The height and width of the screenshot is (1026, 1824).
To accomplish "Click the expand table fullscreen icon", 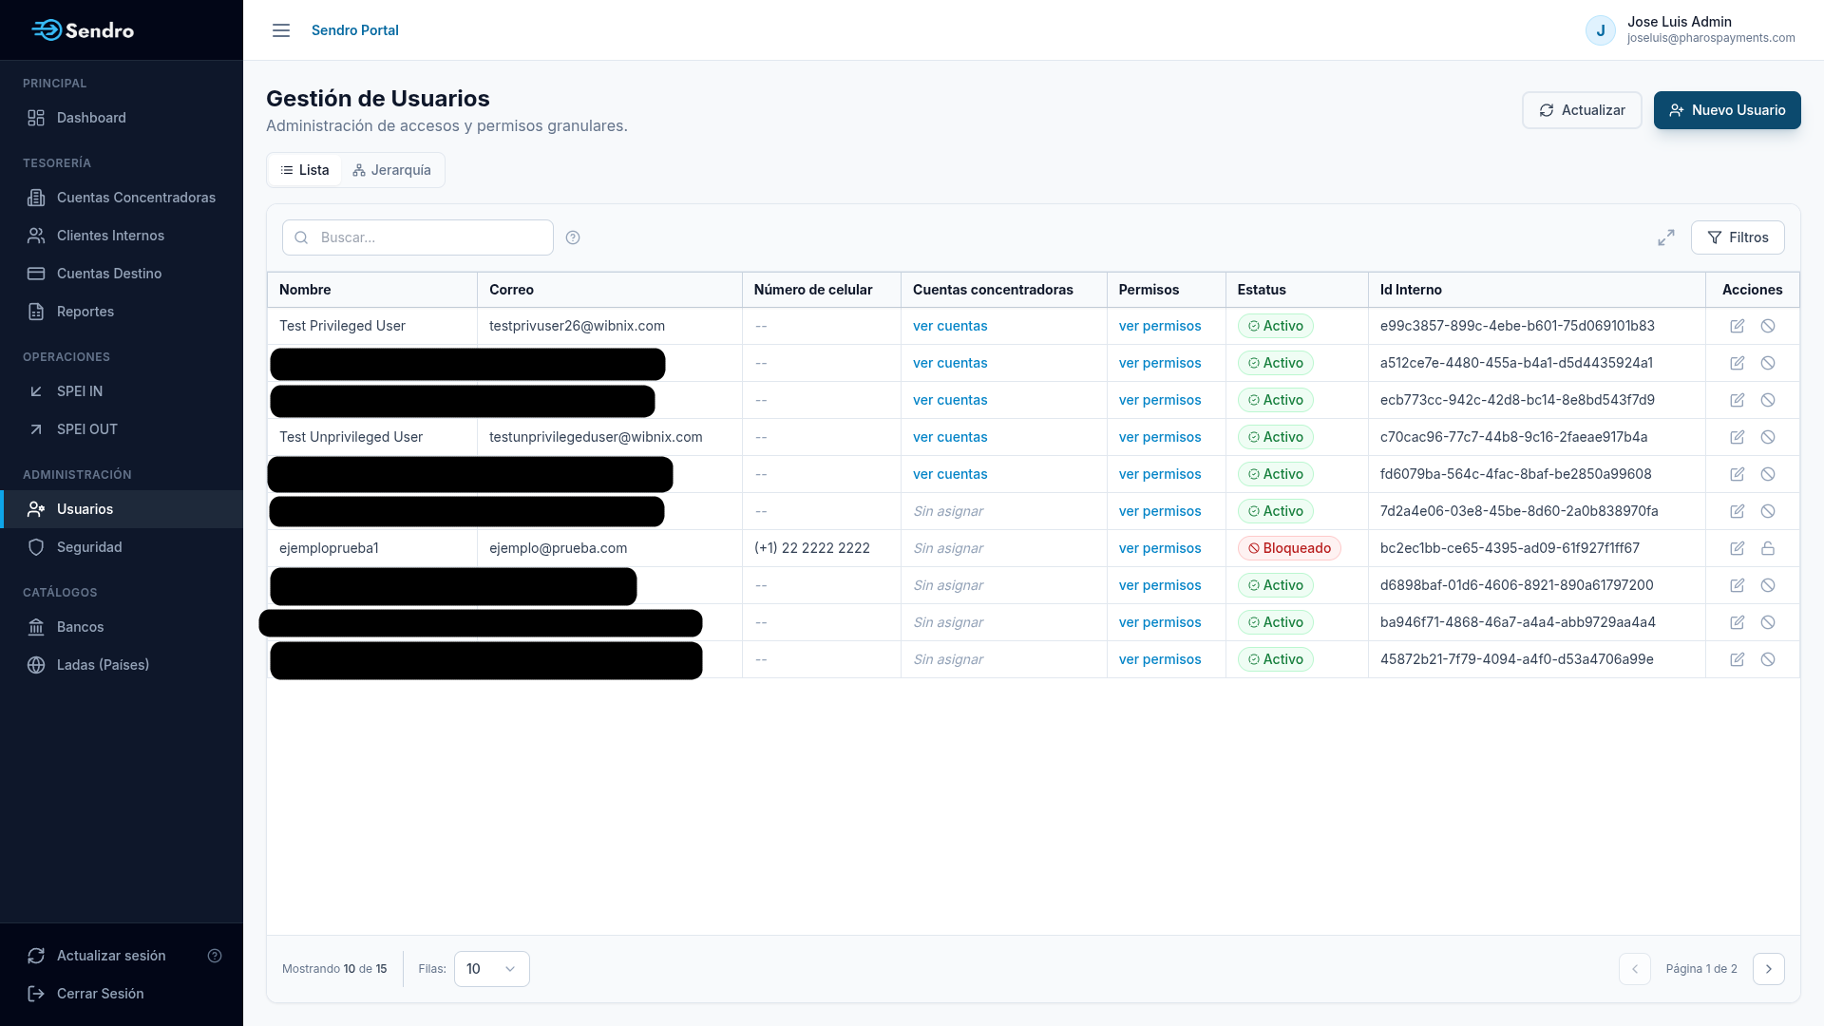I will click(1666, 237).
